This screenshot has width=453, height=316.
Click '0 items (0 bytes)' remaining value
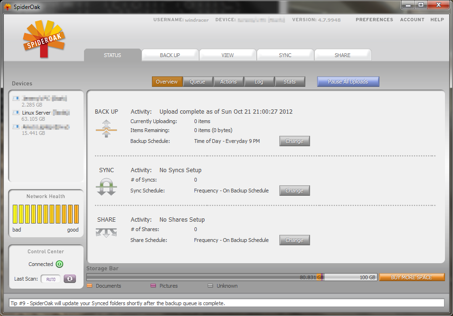[213, 130]
